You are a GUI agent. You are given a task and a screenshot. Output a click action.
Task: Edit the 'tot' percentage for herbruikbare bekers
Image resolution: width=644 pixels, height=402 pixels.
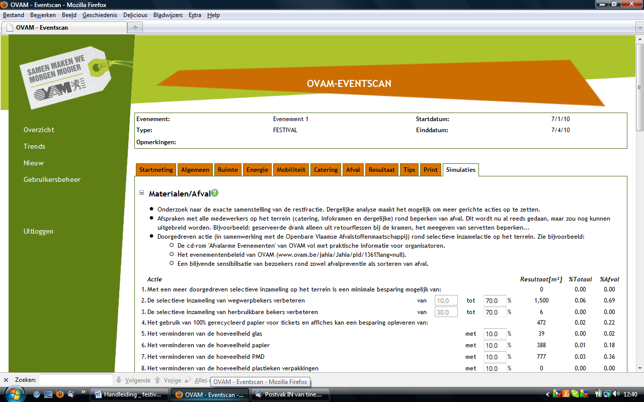coord(495,312)
